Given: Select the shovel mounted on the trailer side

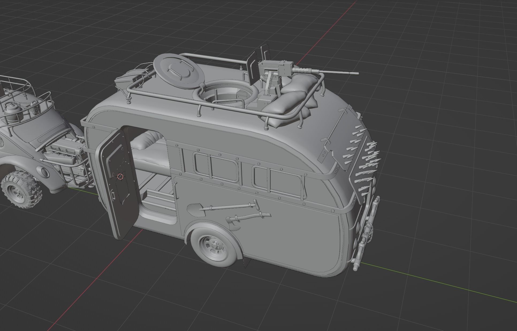Looking at the screenshot, I should (x=223, y=208).
